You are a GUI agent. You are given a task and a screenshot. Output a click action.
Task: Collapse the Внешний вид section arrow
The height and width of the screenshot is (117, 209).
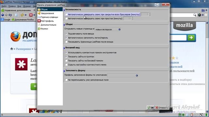64,48
